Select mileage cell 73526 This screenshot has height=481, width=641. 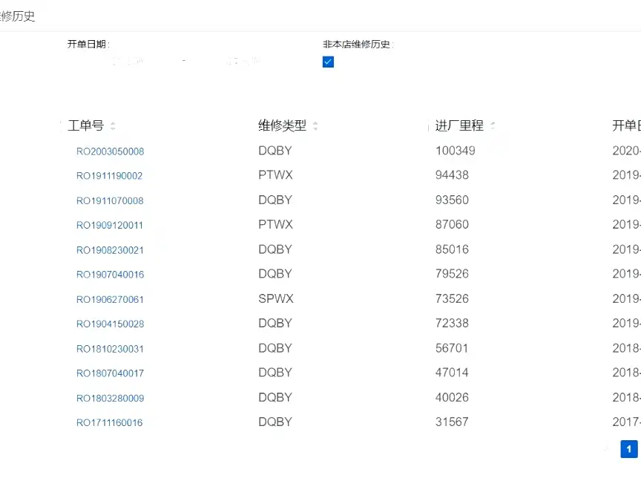(452, 298)
